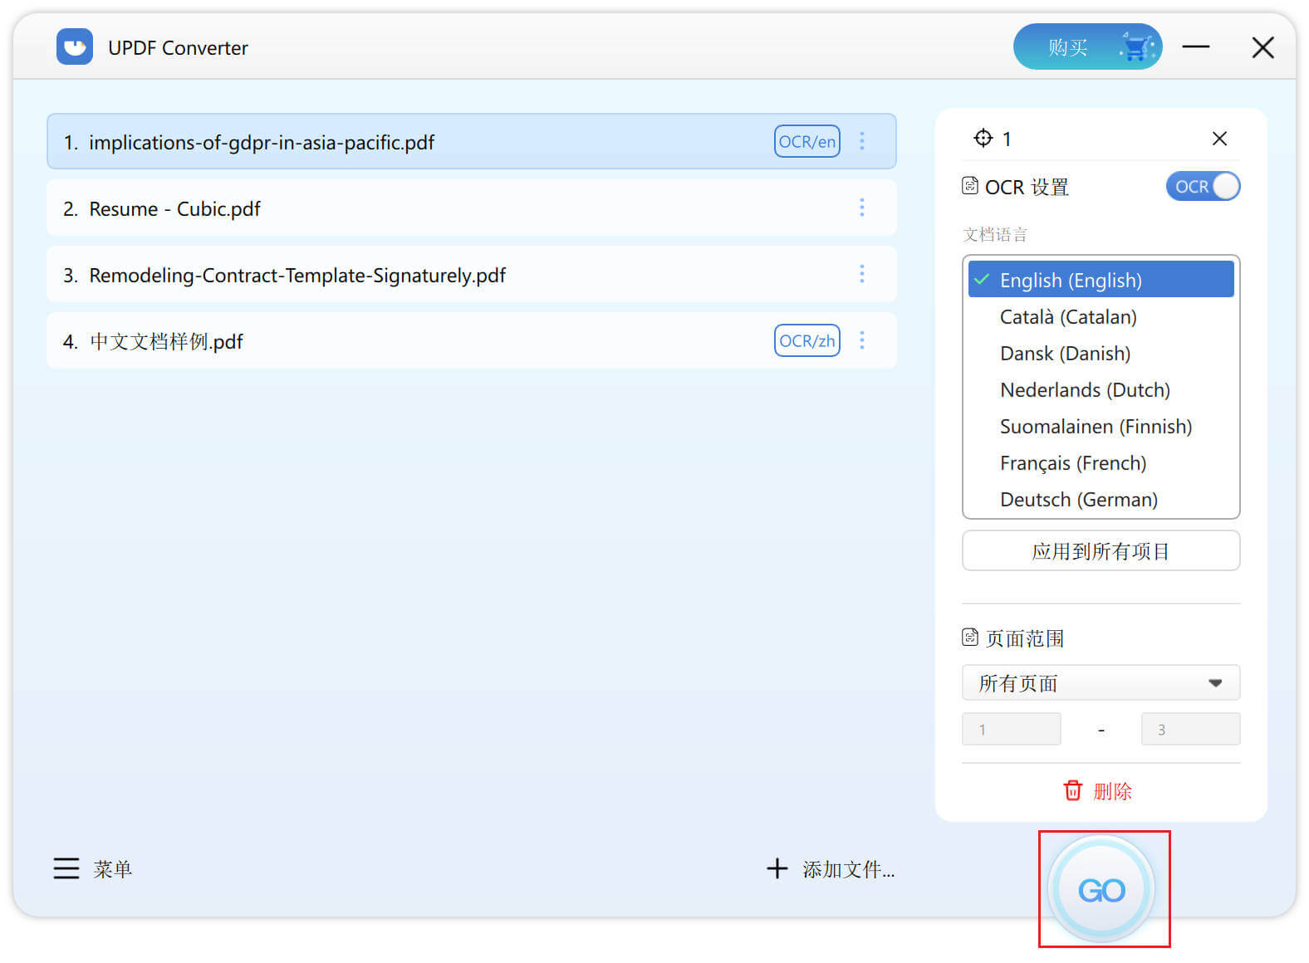
Task: Open more options for implications-of-gdpr-in-asia-pacific.pdf
Action: coord(862,141)
